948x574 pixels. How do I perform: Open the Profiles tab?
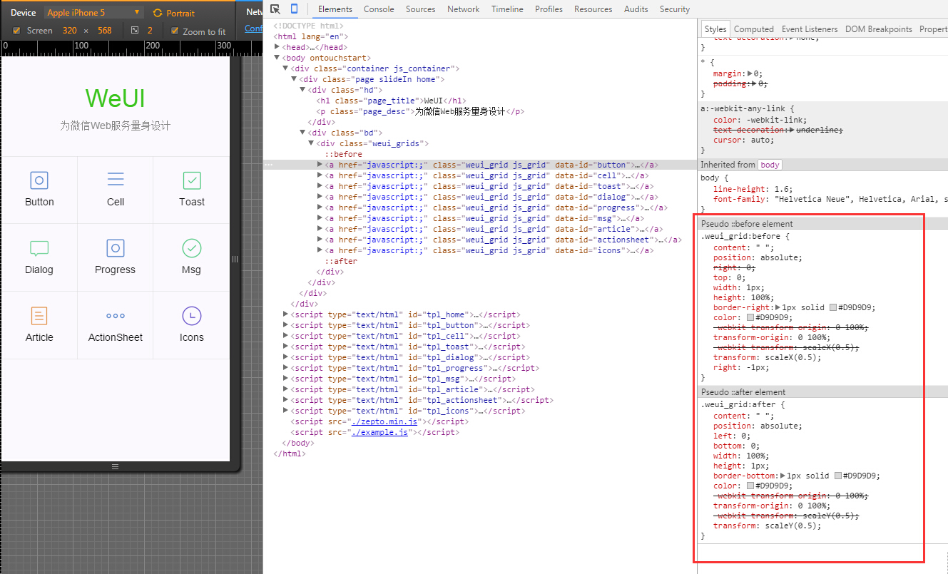tap(549, 9)
